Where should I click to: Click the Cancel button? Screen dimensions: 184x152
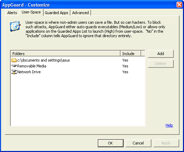138,143
